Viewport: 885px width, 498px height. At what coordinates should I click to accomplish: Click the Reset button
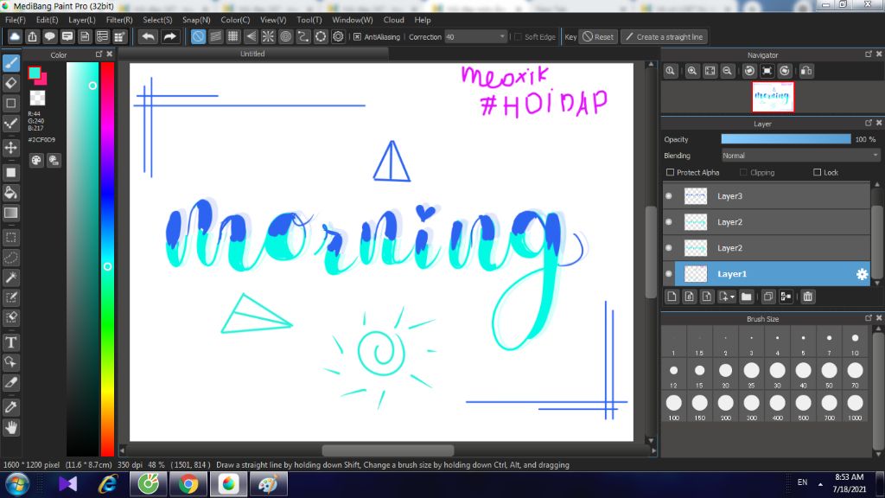pos(598,36)
